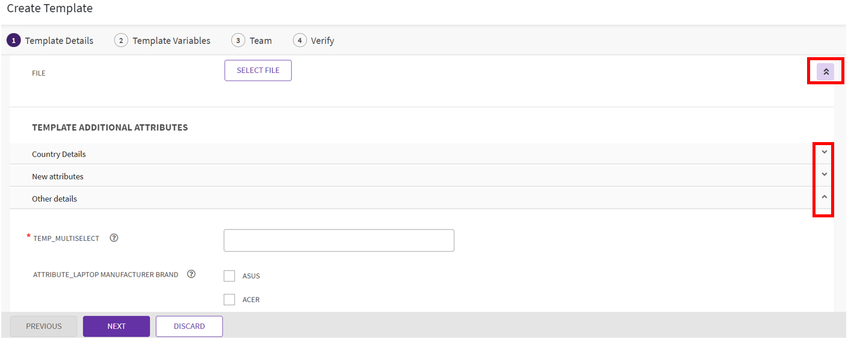Expand the Country Details section chevron

825,152
